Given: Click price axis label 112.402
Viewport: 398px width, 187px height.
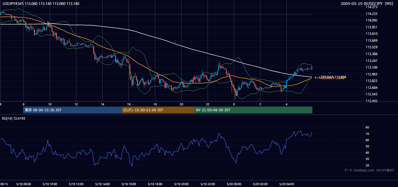Looking at the screenshot, I should click(x=371, y=101).
